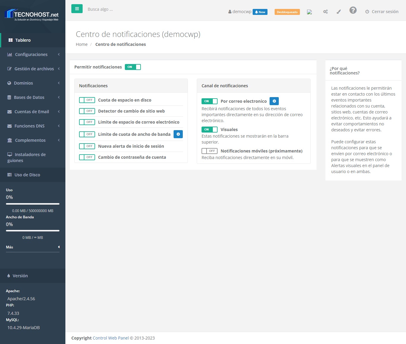Click the paintbrush theme icon in header
This screenshot has width=406, height=344.
[x=339, y=12]
